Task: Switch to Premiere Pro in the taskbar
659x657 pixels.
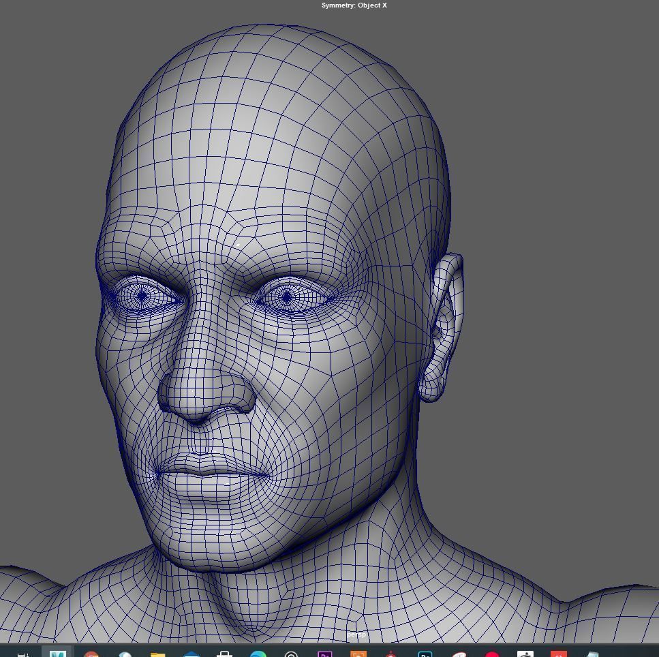Action: 324,654
